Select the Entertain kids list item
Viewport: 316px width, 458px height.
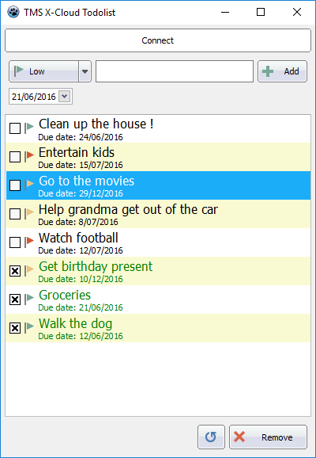pyautogui.click(x=158, y=157)
